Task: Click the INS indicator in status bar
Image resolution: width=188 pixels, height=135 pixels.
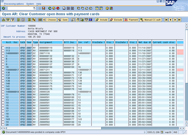Action: [175, 132]
